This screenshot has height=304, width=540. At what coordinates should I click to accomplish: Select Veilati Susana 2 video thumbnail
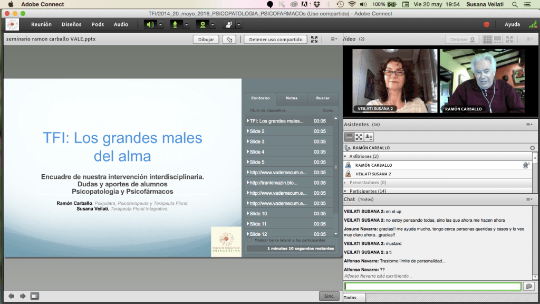394,81
